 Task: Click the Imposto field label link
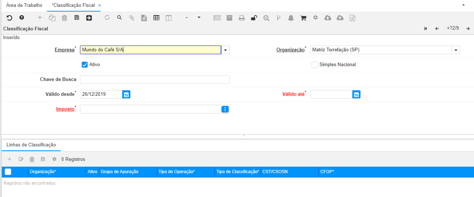pos(64,109)
